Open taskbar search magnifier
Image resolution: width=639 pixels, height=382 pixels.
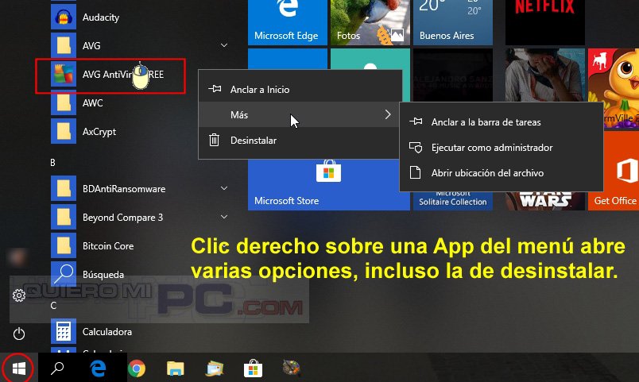coord(57,368)
